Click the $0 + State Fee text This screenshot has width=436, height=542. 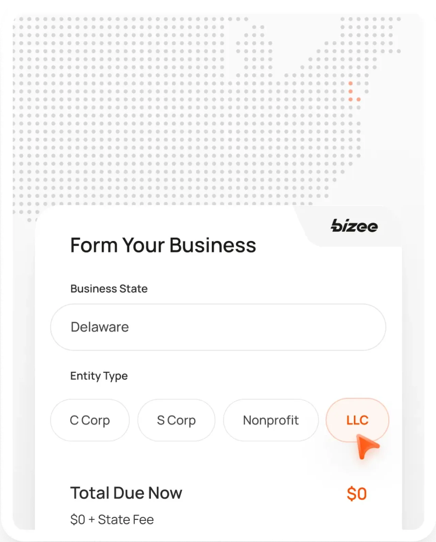point(112,519)
